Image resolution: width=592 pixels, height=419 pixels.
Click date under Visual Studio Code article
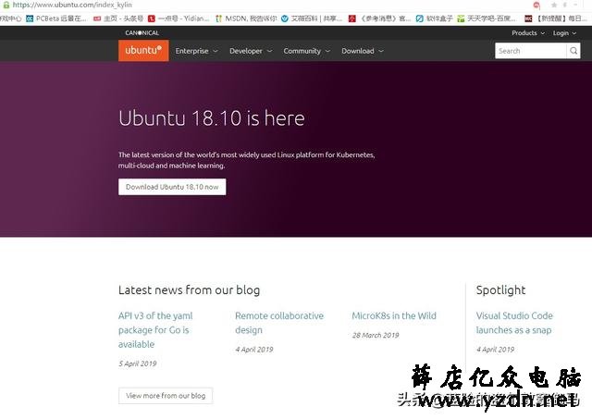pyautogui.click(x=495, y=350)
